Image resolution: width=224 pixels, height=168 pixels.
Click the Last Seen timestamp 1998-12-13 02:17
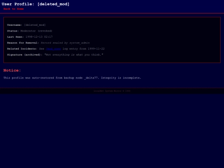coord(39,37)
